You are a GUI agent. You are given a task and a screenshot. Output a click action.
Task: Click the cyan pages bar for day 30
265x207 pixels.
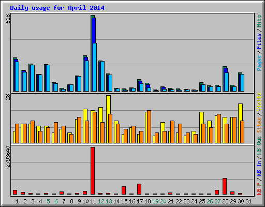242,83
